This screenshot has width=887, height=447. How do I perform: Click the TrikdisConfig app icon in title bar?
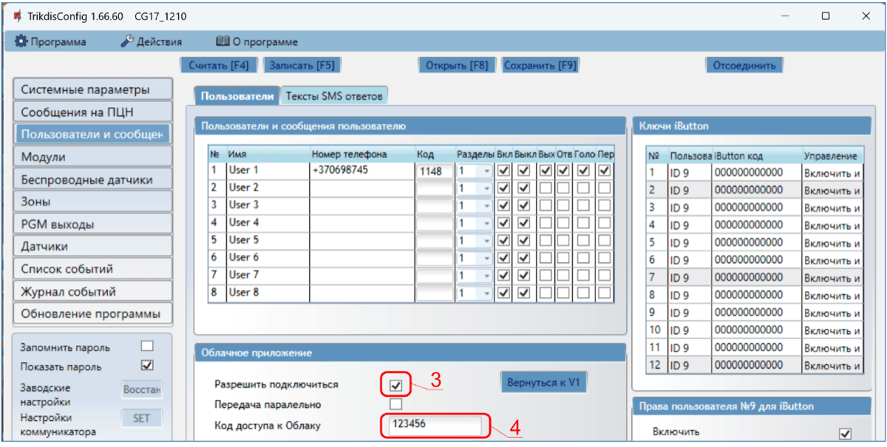[16, 16]
